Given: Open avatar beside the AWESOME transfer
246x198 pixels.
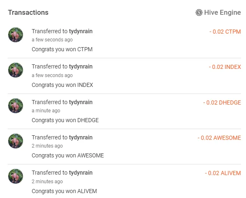Looking at the screenshot, I should click(16, 141).
